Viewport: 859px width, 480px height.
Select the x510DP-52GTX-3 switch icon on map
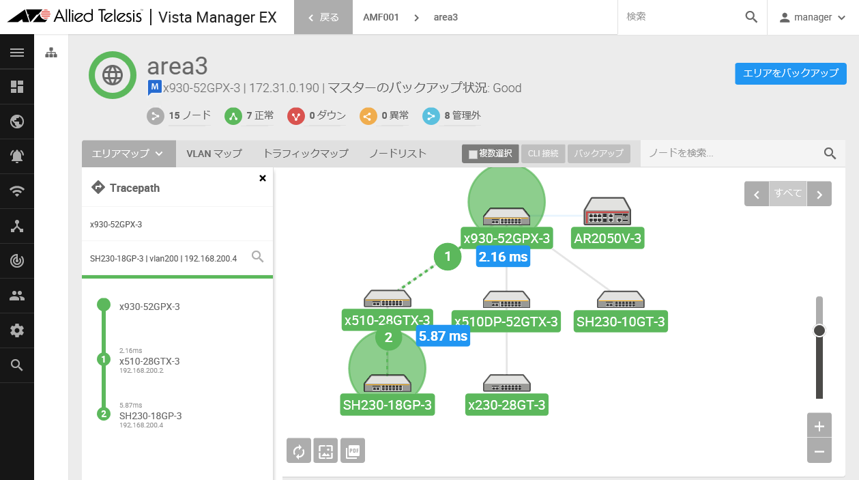(506, 299)
